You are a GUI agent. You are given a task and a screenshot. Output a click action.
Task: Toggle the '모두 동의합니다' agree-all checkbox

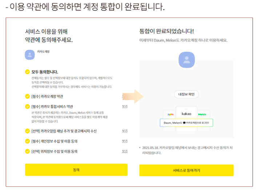pyautogui.click(x=27, y=72)
